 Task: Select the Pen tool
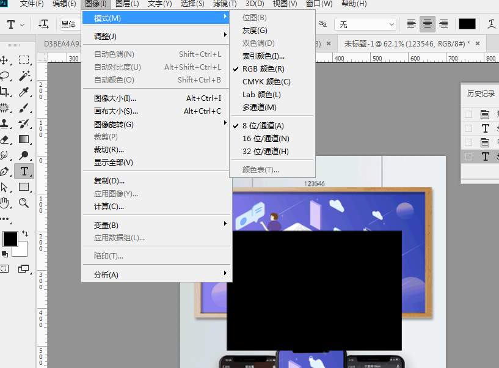coord(5,171)
